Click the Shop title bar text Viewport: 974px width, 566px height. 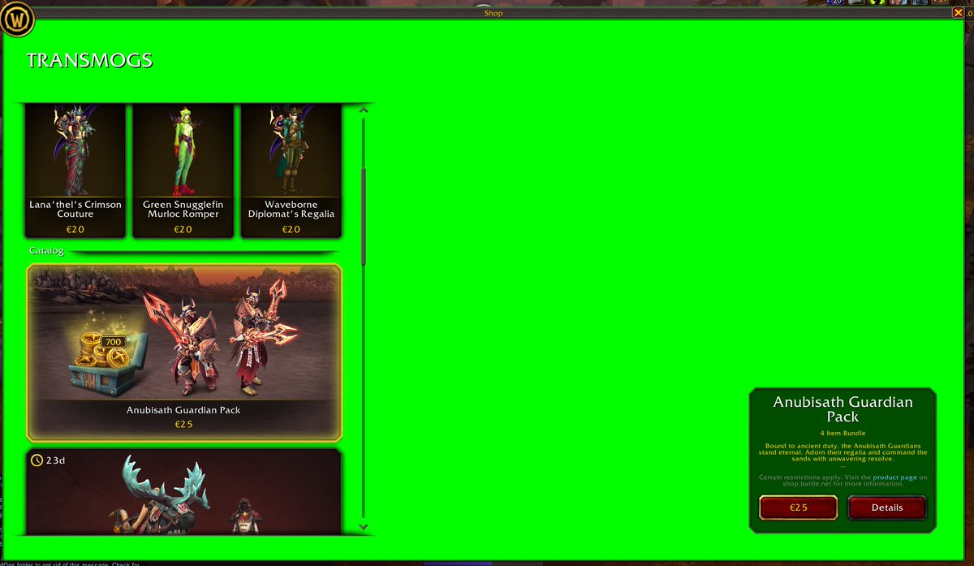click(493, 13)
